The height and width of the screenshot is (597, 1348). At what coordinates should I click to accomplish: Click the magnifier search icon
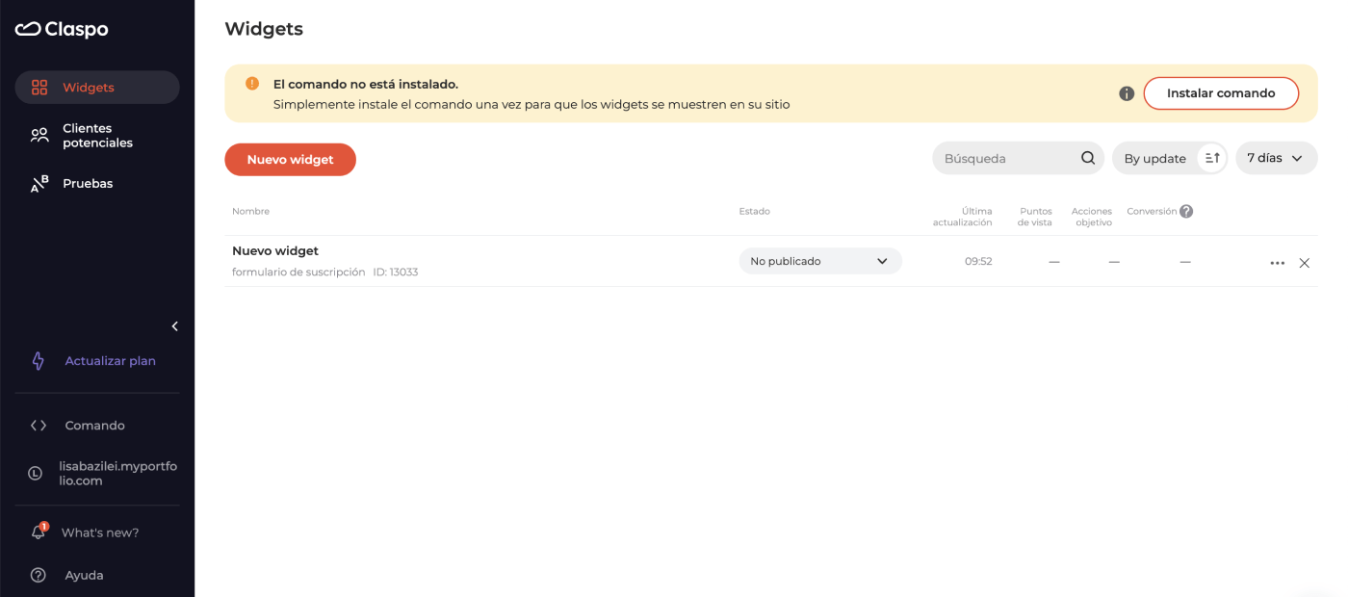pos(1088,158)
